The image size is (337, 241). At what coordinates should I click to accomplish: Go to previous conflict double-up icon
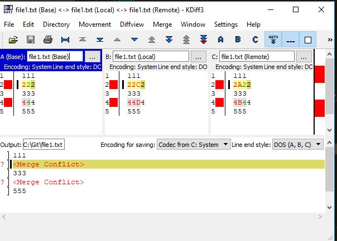point(152,40)
